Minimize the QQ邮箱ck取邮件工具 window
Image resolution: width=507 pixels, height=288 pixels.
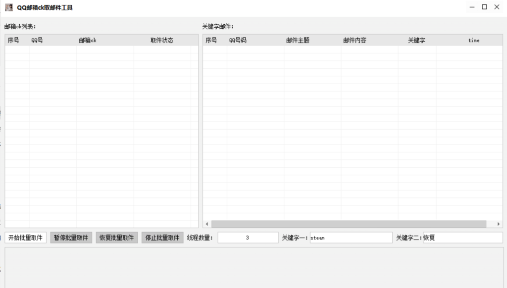point(472,7)
